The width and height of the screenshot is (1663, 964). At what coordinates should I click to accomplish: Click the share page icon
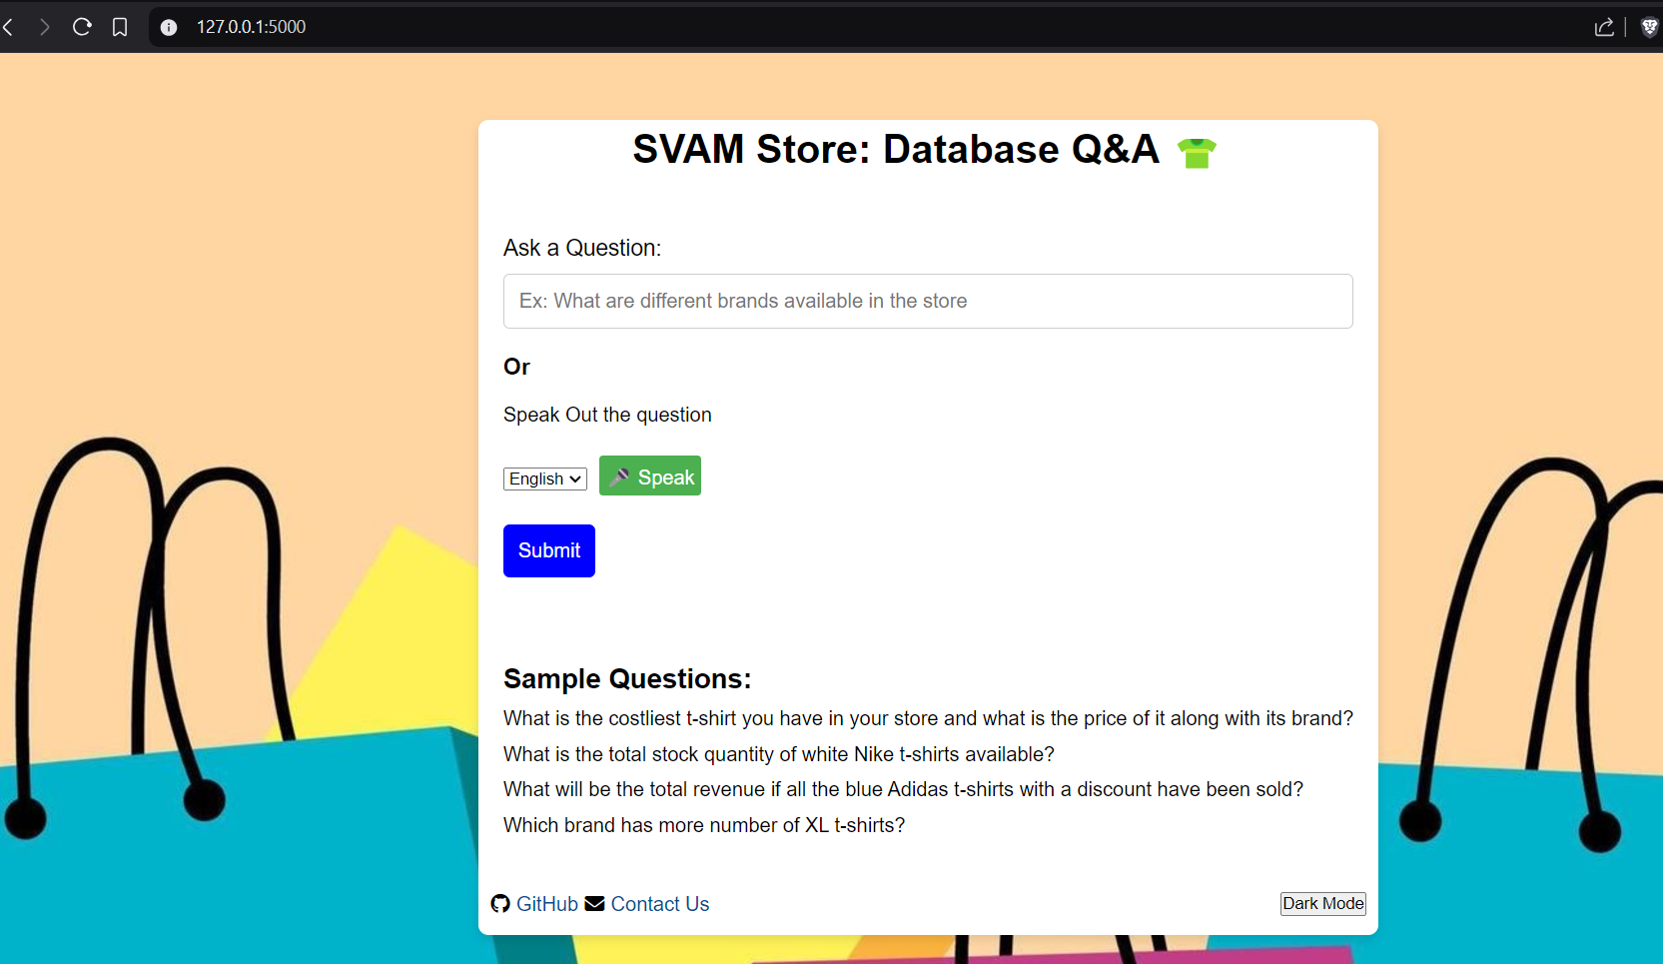1604,27
